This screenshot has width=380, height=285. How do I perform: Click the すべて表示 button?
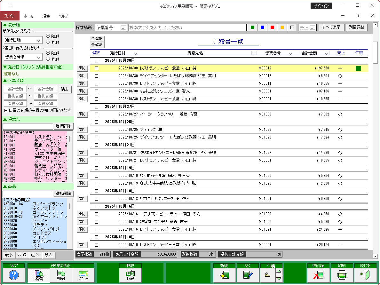(331, 28)
